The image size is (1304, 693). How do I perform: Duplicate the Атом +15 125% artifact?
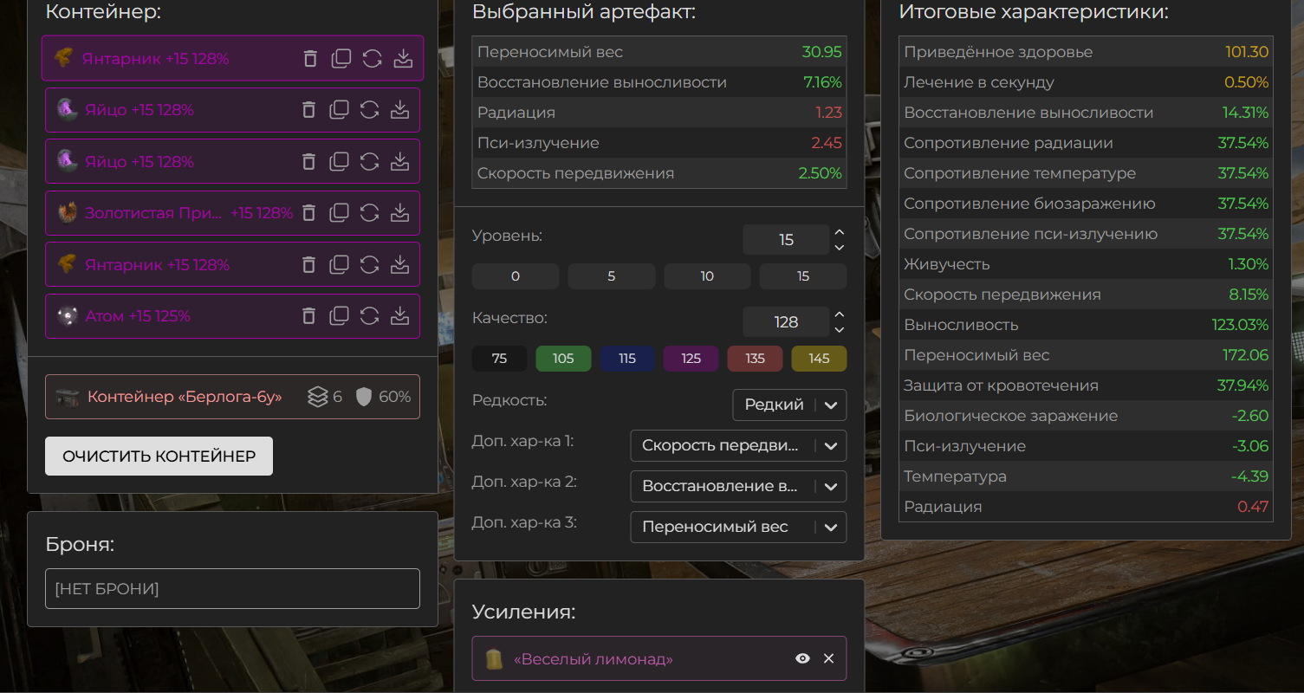(x=340, y=316)
